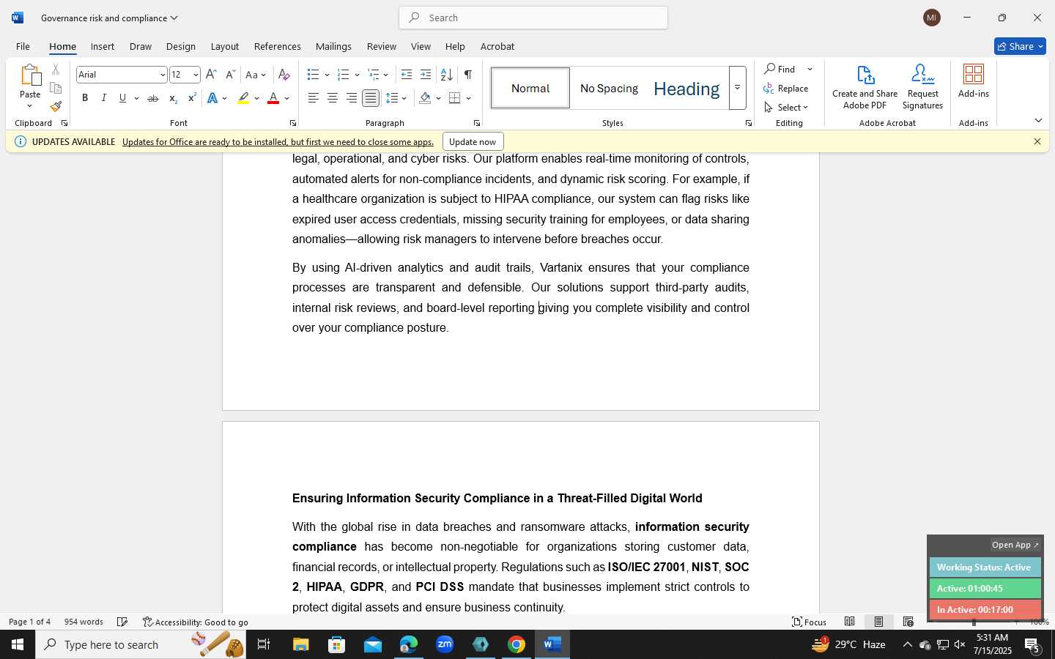Launch Chrome from the taskbar
This screenshot has width=1055, height=659.
517,644
